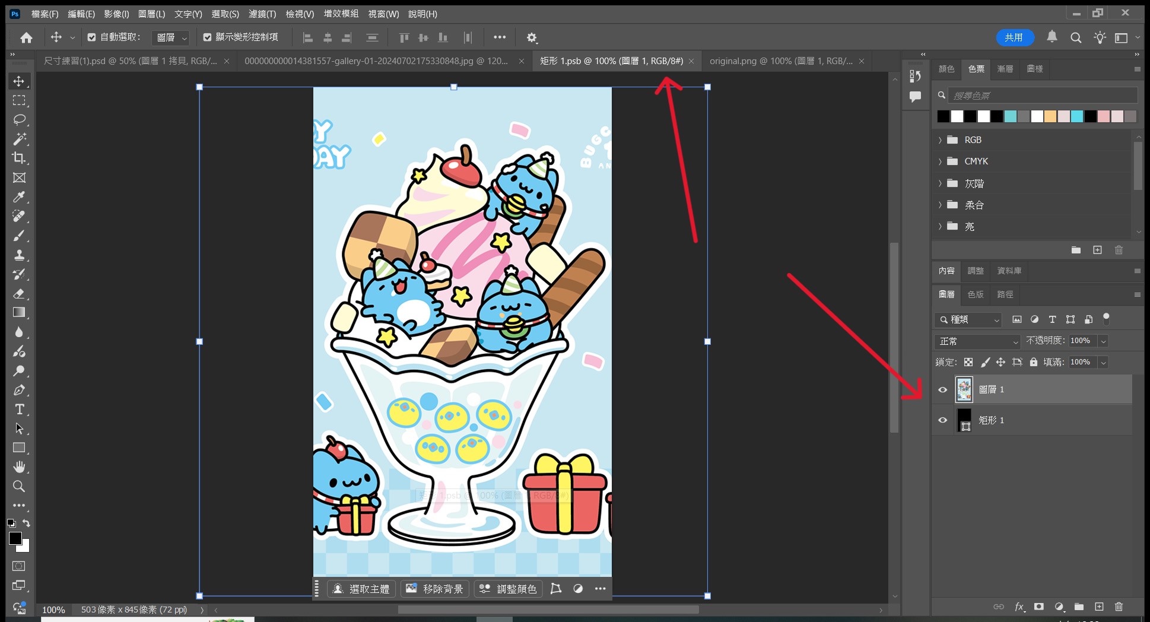Open the 種類 layer filter dropdown
1150x622 pixels.
point(968,320)
